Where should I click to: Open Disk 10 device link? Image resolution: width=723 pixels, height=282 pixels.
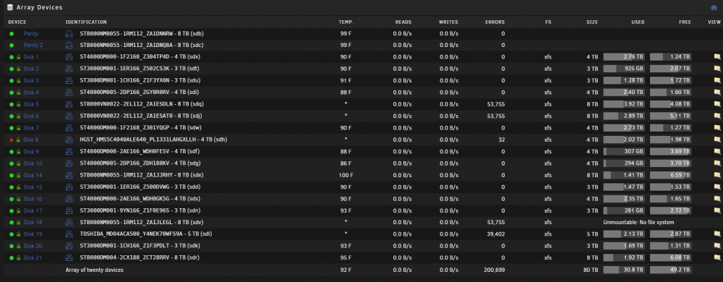point(33,163)
